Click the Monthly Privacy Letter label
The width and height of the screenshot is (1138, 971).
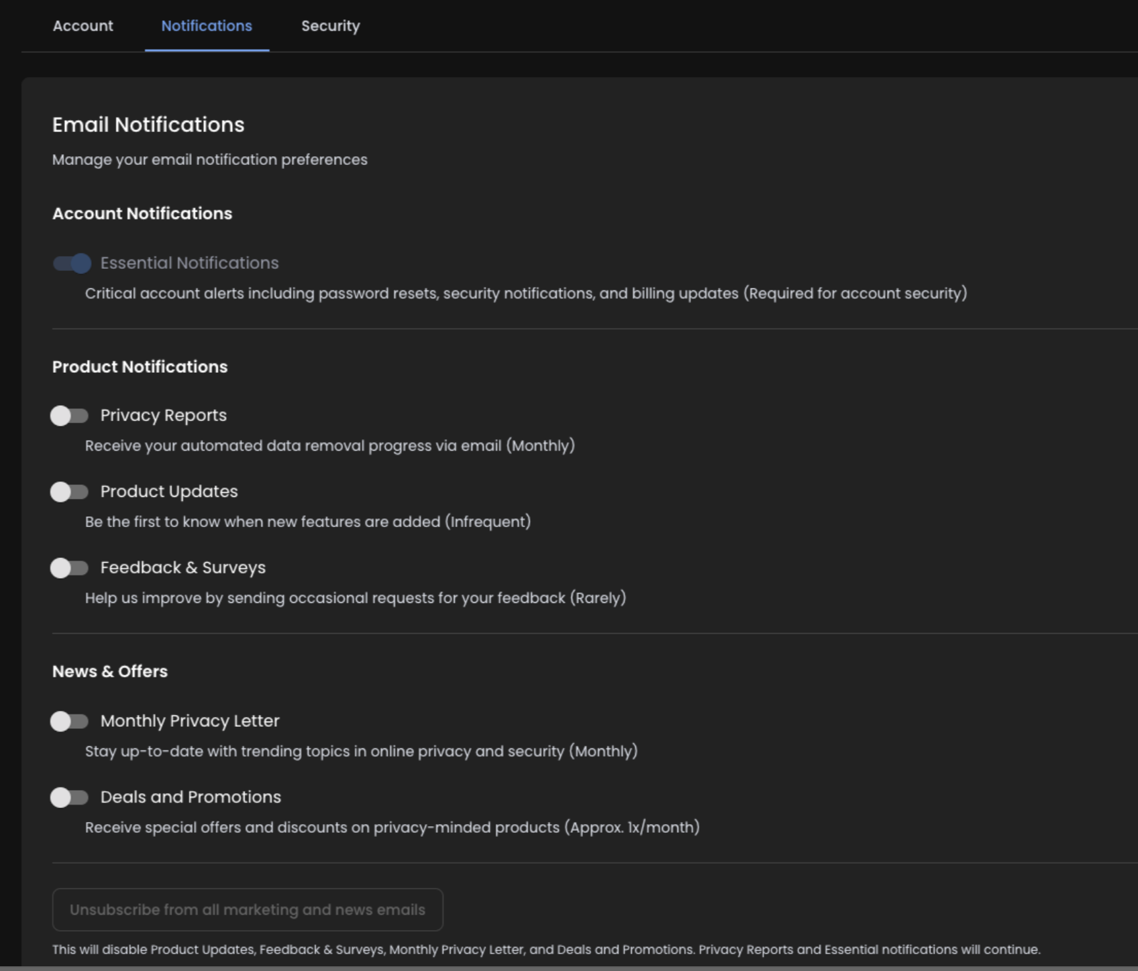(190, 721)
